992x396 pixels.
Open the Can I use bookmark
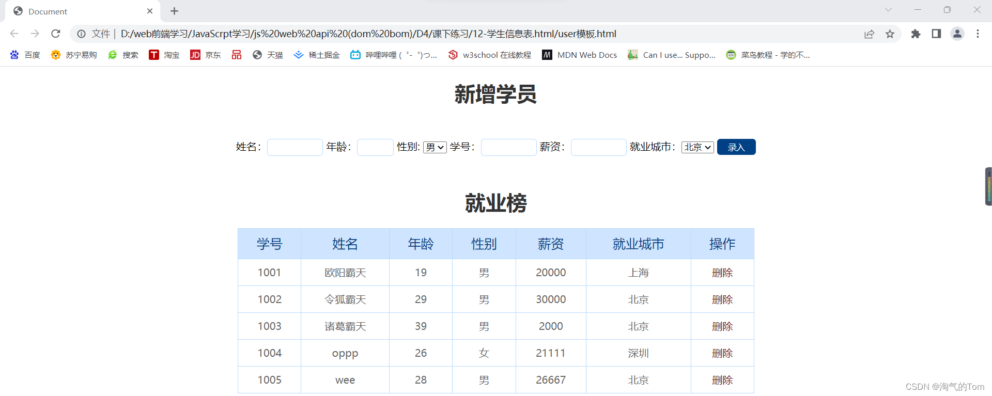tap(672, 55)
